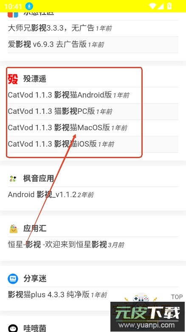Select the 分享迷 source heading
186x332 pixels.
(35, 279)
